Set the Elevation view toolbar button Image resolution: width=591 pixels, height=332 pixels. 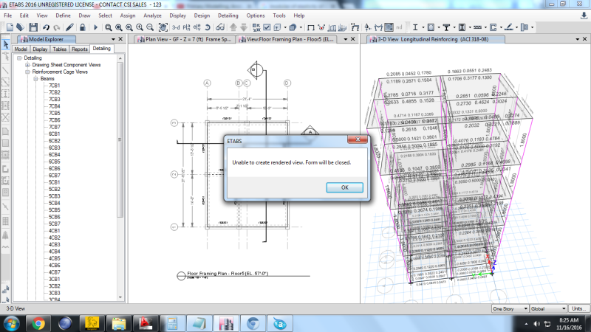click(197, 27)
